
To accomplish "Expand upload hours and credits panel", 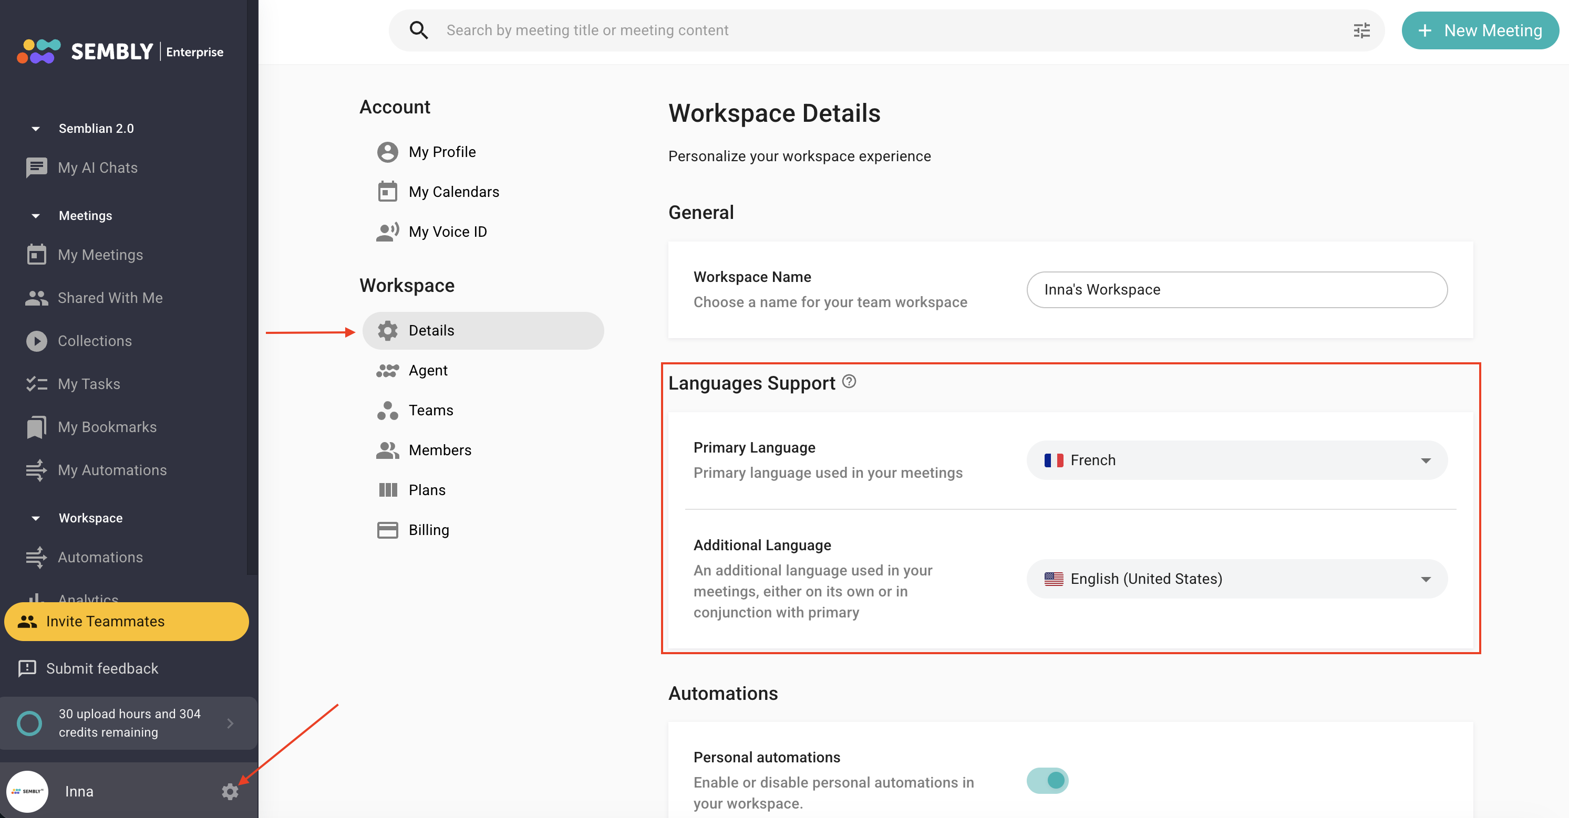I will click(x=230, y=723).
